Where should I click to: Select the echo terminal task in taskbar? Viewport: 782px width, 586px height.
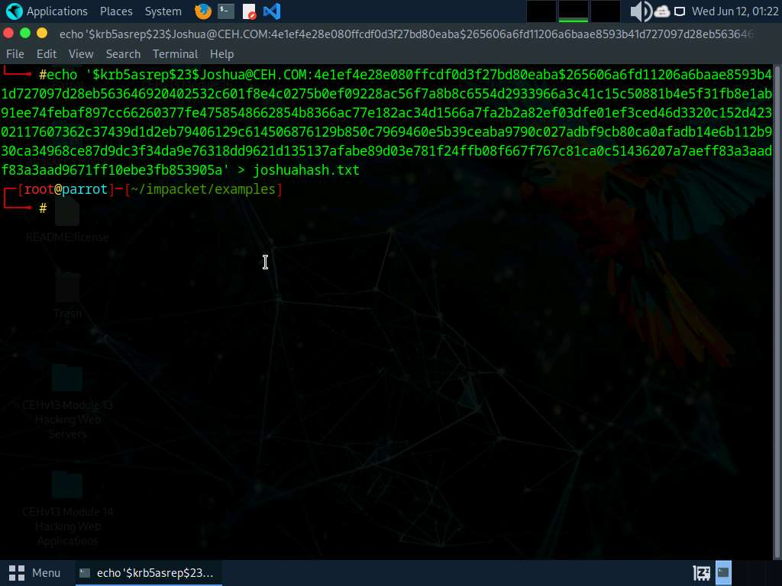point(147,572)
